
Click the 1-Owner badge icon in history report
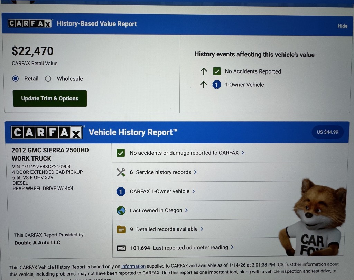pyautogui.click(x=121, y=191)
